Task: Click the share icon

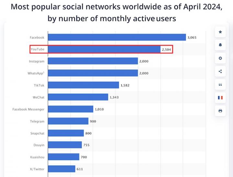Action: click(220, 72)
